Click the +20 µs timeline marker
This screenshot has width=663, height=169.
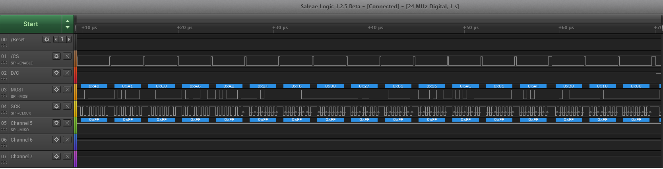tap(185, 28)
